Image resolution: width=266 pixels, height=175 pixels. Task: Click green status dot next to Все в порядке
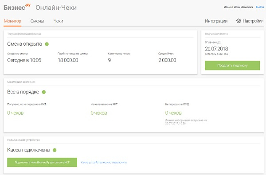click(x=44, y=92)
